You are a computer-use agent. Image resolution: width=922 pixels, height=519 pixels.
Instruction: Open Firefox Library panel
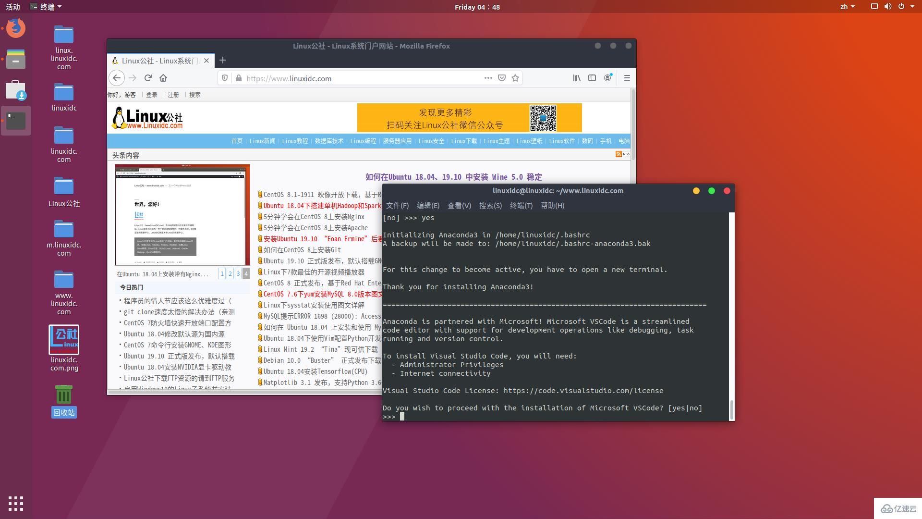(577, 78)
